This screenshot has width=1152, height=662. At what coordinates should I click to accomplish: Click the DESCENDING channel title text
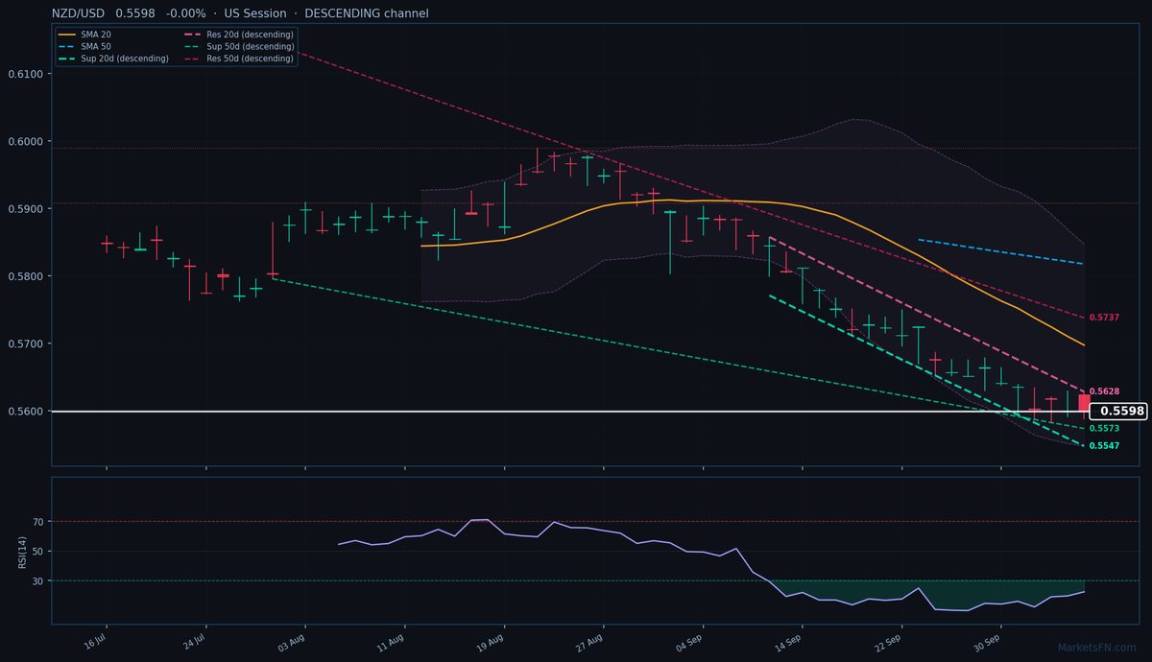click(x=367, y=13)
